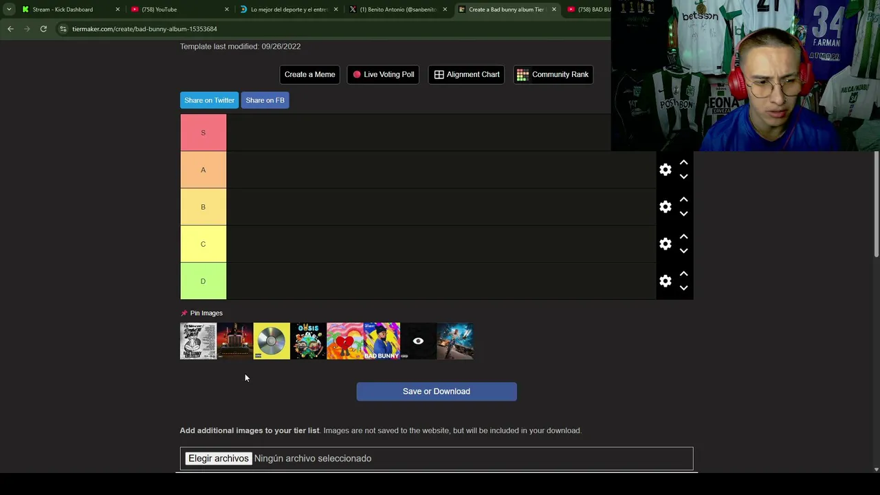Open settings gear for tier A row

[x=665, y=170]
